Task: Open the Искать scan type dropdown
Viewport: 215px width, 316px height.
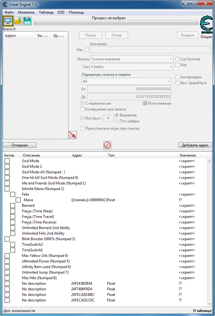Action: 131,59
